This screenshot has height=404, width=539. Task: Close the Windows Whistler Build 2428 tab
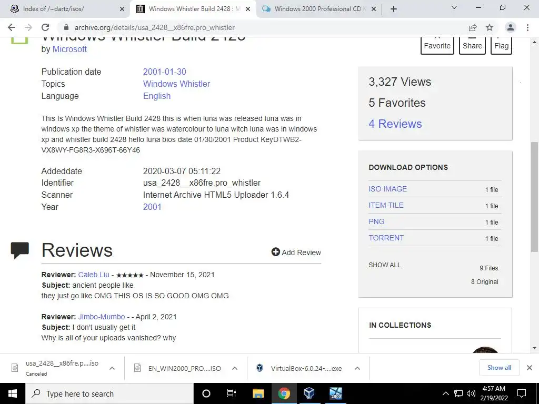pyautogui.click(x=248, y=9)
